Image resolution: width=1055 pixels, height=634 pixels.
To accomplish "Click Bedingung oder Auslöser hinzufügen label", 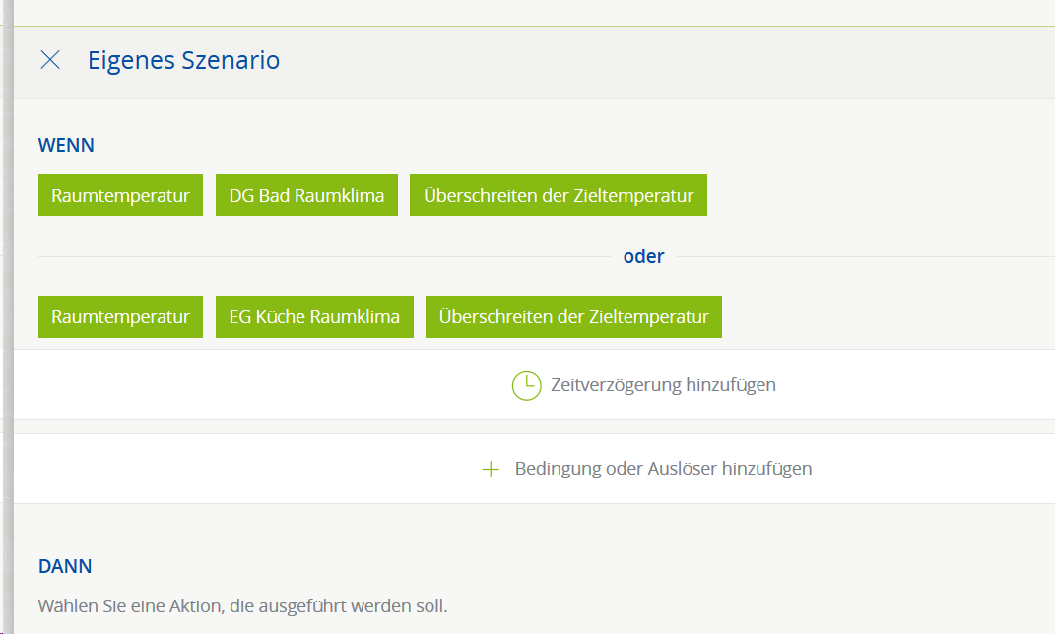I will pyautogui.click(x=663, y=469).
